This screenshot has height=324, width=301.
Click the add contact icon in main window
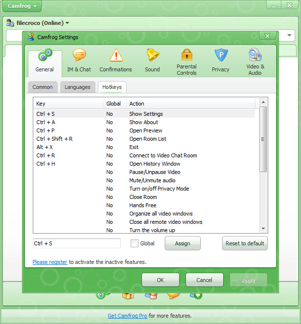196,296
